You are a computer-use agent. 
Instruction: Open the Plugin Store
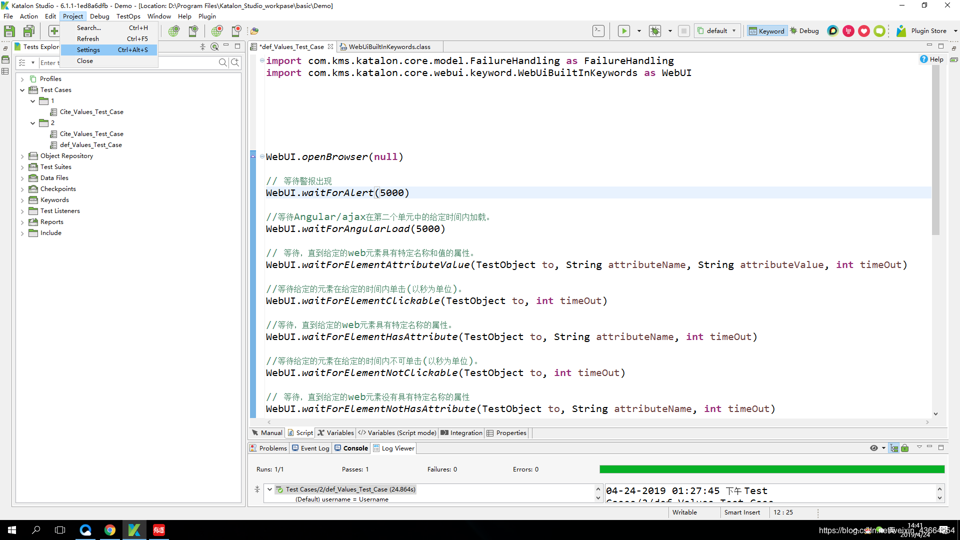[x=922, y=31]
